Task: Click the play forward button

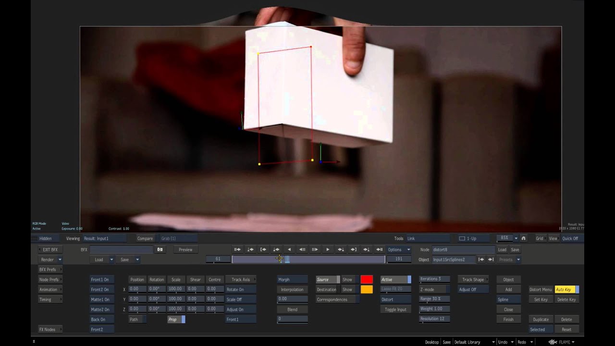Action: pos(328,249)
